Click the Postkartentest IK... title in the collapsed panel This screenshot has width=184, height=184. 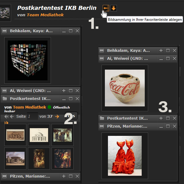coord(127,118)
